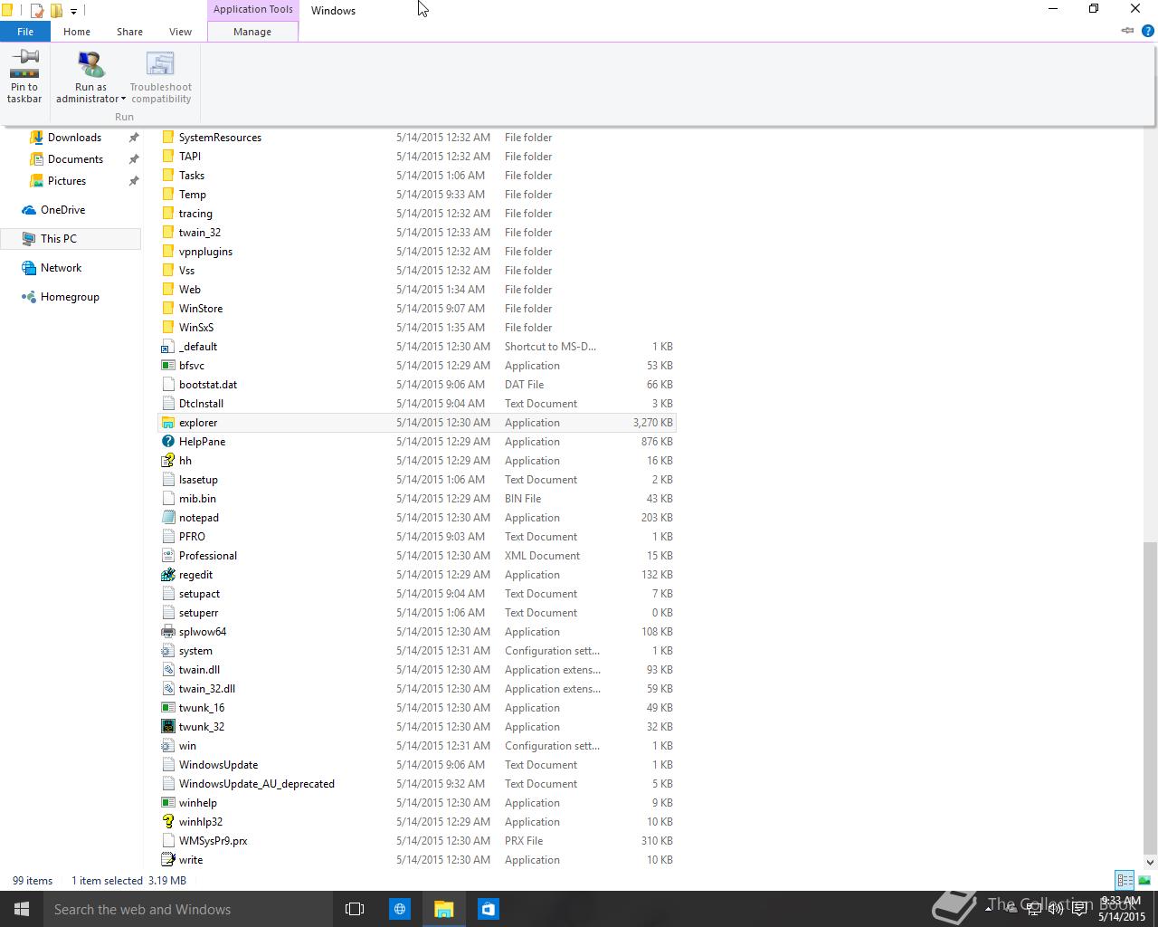Click the winhlp32 application icon

167,822
